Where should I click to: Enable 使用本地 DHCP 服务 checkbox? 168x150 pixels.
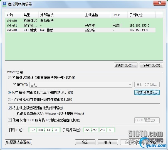point(10,120)
